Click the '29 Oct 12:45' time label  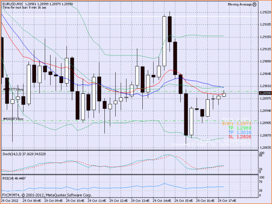118,201
